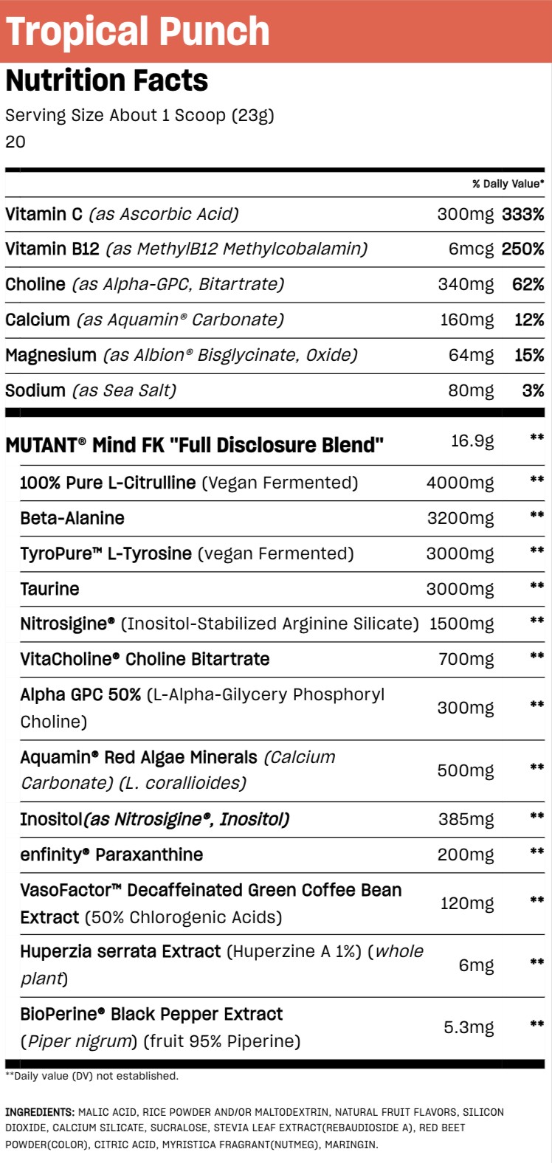This screenshot has height=1163, width=552.
Task: Click the BioPerine Black Pepper Extract row
Action: [282, 1028]
